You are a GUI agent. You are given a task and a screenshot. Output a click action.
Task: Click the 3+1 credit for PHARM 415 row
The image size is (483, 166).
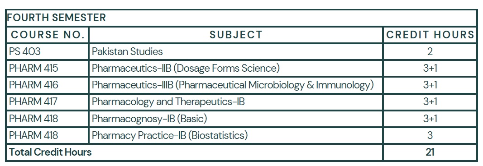coord(430,68)
